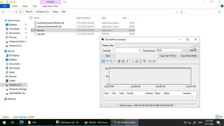Switch to SQLQuery1.sql taskbar window
Image resolution: width=224 pixels, height=126 pixels.
[x=68, y=122]
